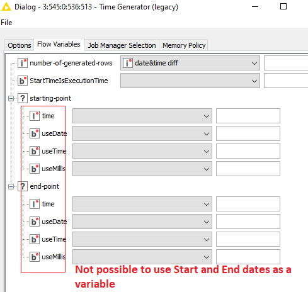Minimize the Time Generator dialog window

point(255,6)
